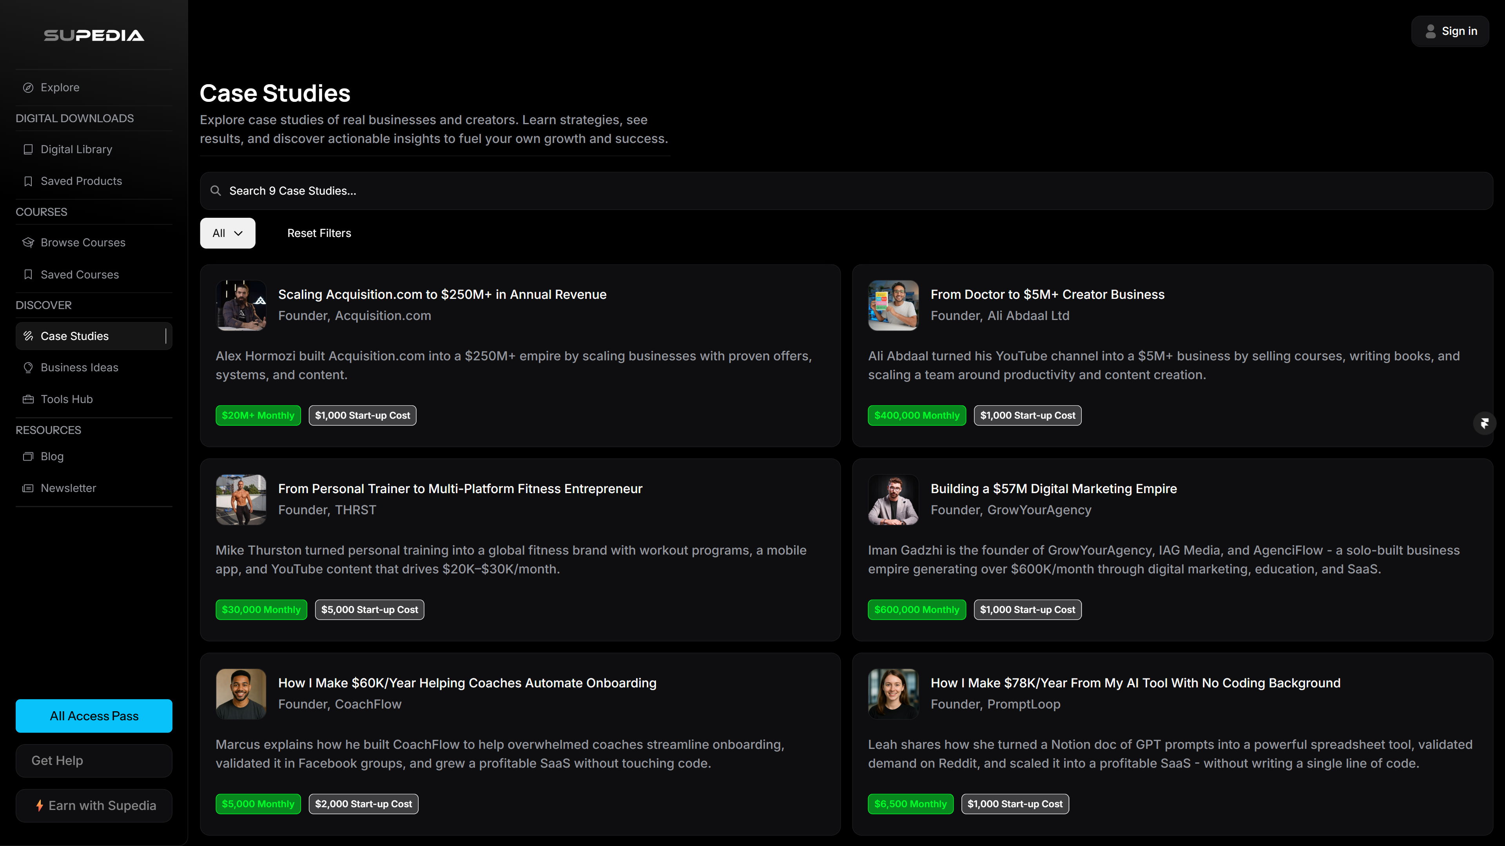Screen dimensions: 1505x846
Task: Click the Tools Hub briefcase icon
Action: coord(28,399)
